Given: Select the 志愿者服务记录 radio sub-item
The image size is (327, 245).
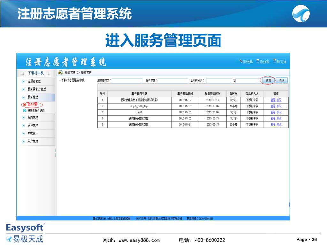Looking at the screenshot, I should [x=25, y=111].
